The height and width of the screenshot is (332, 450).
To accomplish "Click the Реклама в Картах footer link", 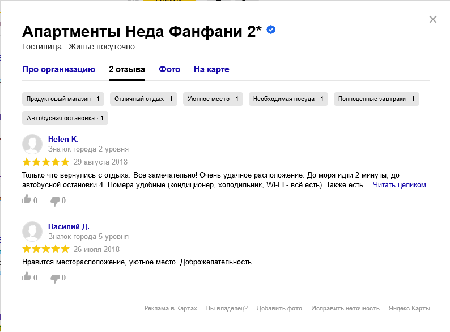I will pyautogui.click(x=171, y=308).
